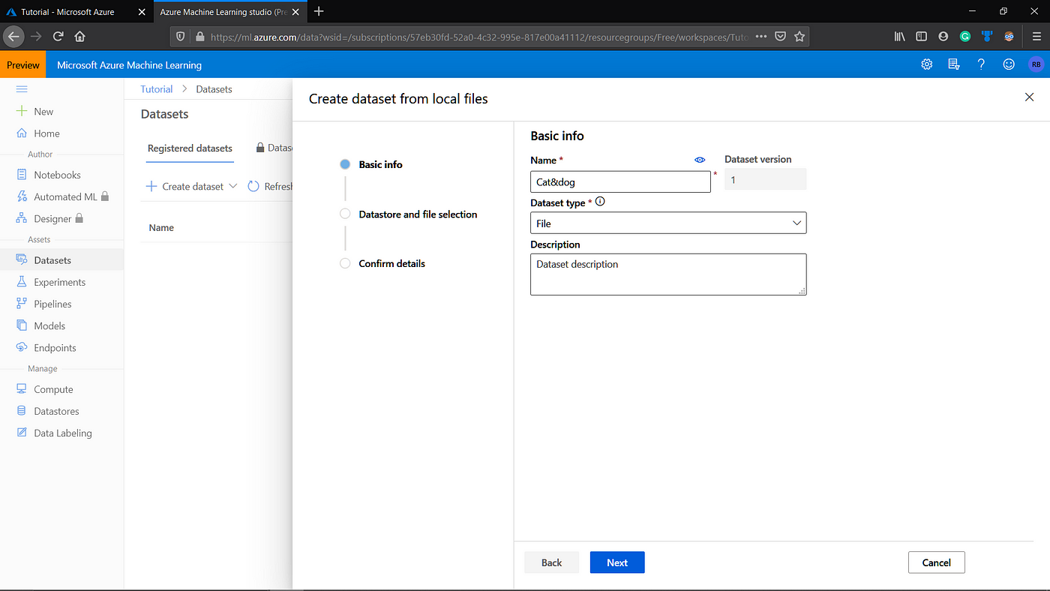This screenshot has height=591, width=1050.
Task: Close the Tutorial - Microsoft Azure tab
Action: [142, 12]
